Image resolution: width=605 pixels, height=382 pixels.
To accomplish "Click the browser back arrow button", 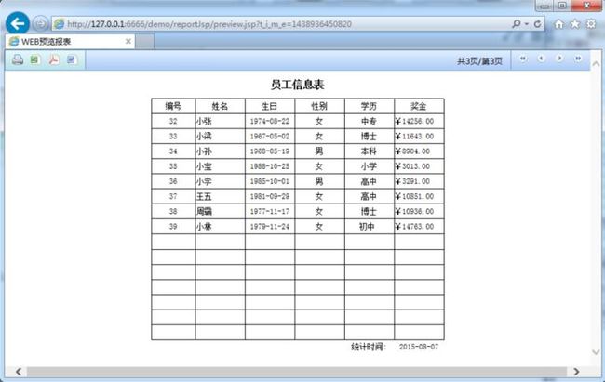I will click(18, 23).
